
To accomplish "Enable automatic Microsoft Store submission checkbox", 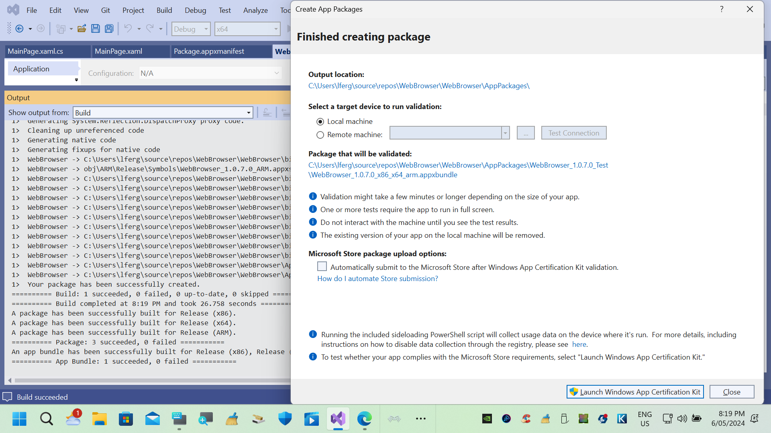I will click(322, 266).
